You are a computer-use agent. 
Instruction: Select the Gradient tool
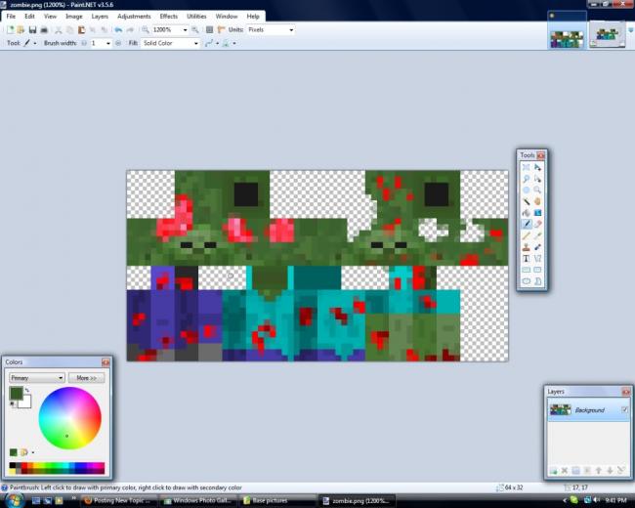click(537, 213)
